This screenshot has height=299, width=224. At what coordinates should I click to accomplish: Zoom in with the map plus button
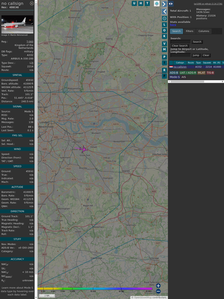(x=158, y=286)
